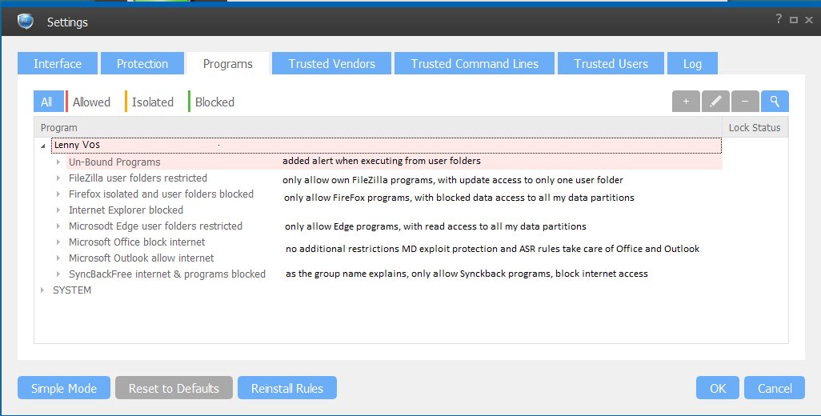Select SyncBackFree internet & programs blocked row
821x416 pixels.
coord(167,274)
